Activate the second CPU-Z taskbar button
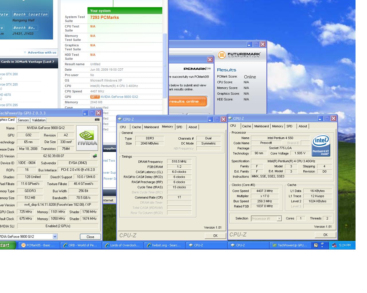Screen dimensions: 367x293 [x=248, y=245]
